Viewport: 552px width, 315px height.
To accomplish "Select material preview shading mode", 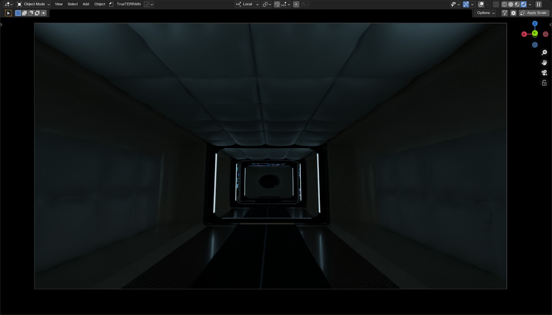I will click(x=517, y=4).
